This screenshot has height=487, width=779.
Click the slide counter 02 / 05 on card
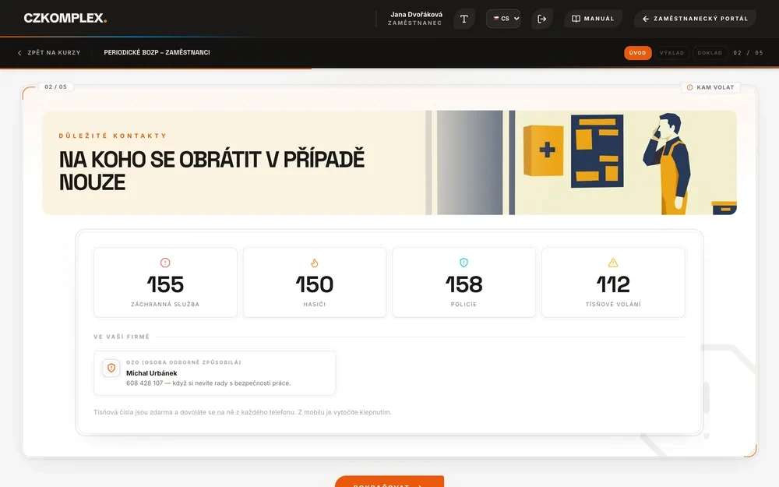(x=55, y=86)
